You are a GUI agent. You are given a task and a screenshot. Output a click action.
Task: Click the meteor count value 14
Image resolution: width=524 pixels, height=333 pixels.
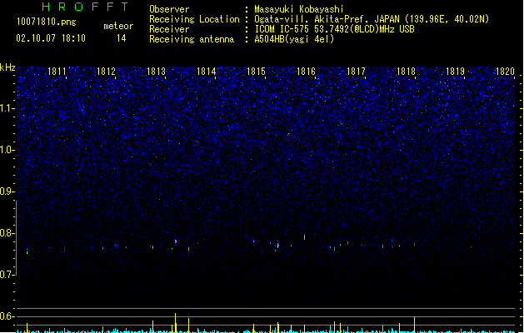point(122,38)
